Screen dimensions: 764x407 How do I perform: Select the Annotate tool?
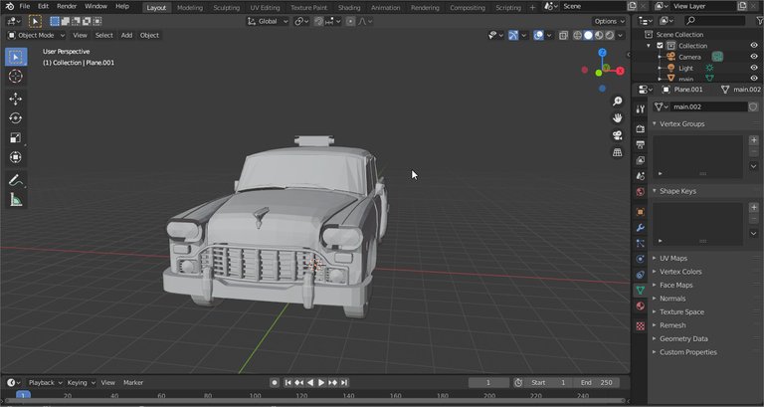click(16, 180)
